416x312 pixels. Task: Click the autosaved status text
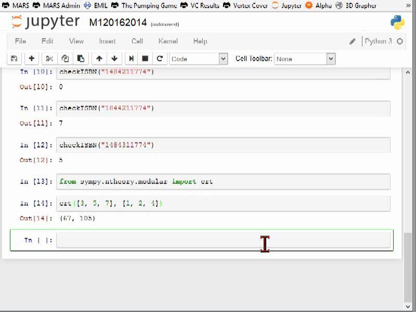[x=165, y=24]
